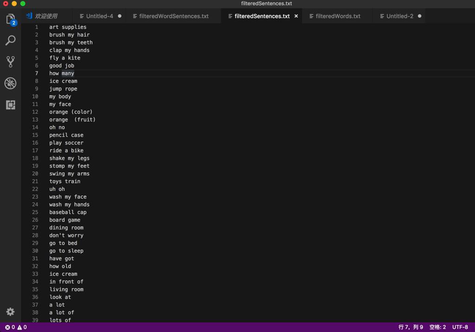
Task: Switch to the 欢迎使用 welcome tab
Action: (46, 16)
